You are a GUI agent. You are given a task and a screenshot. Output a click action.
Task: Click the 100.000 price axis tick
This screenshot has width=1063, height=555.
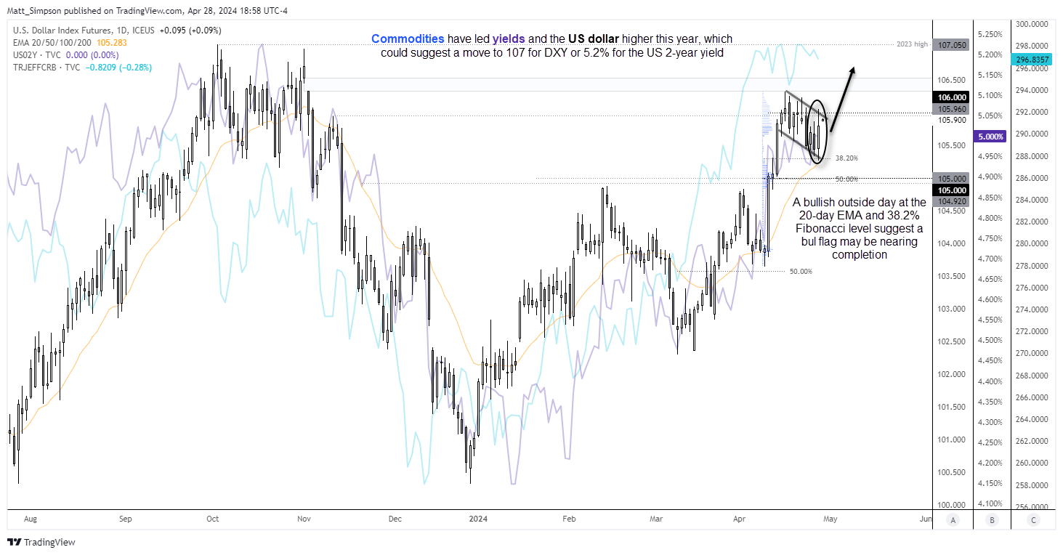pos(951,505)
